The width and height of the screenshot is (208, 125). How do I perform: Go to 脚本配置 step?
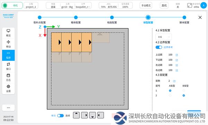click(184, 17)
